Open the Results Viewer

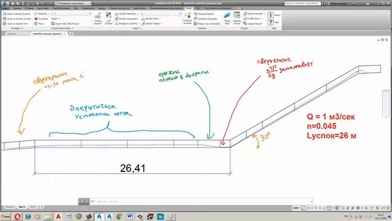(237, 18)
